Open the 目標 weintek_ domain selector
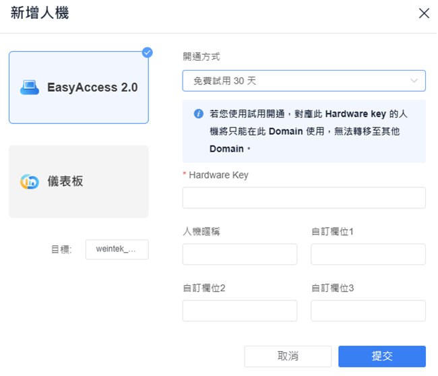Viewport: 438px width, 376px height. [x=117, y=249]
